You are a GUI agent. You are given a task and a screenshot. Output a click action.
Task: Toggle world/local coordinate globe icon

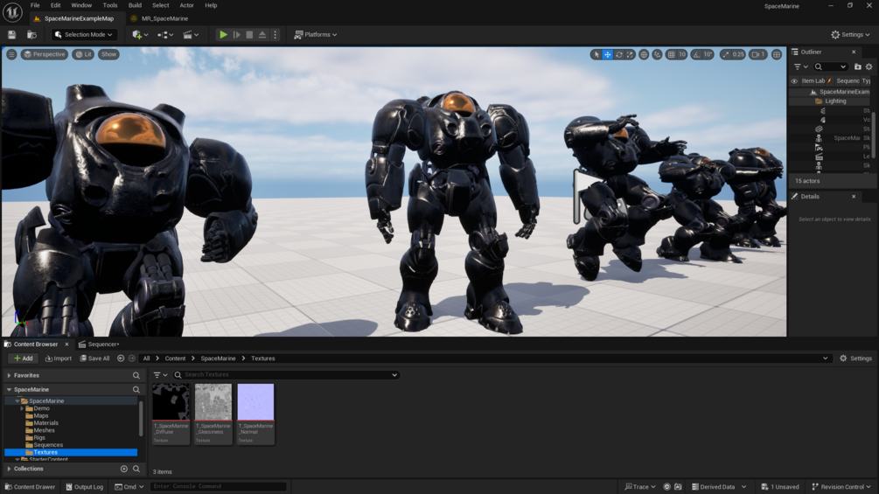[x=644, y=54]
